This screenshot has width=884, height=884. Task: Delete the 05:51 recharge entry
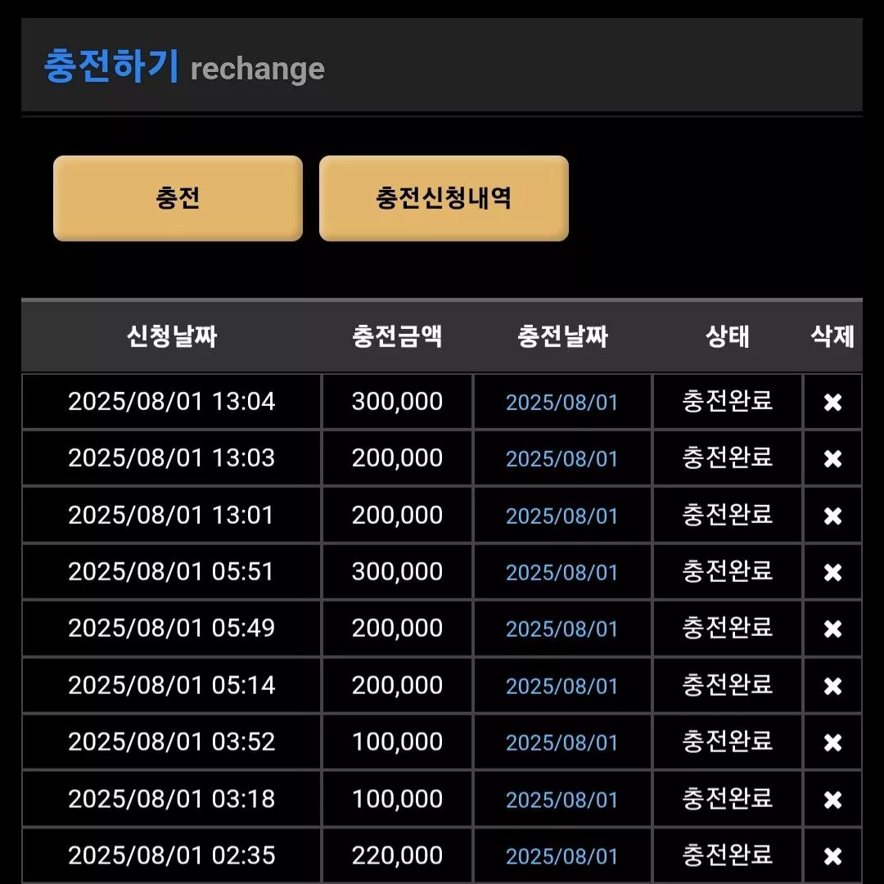[x=832, y=572]
